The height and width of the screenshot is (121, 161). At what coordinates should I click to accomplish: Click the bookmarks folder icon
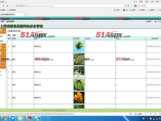coord(8,10)
